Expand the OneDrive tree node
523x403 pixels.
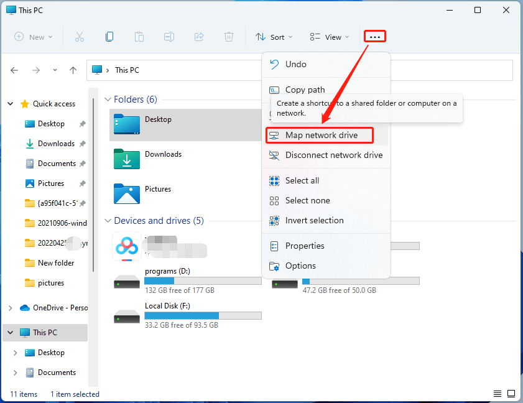tap(10, 308)
